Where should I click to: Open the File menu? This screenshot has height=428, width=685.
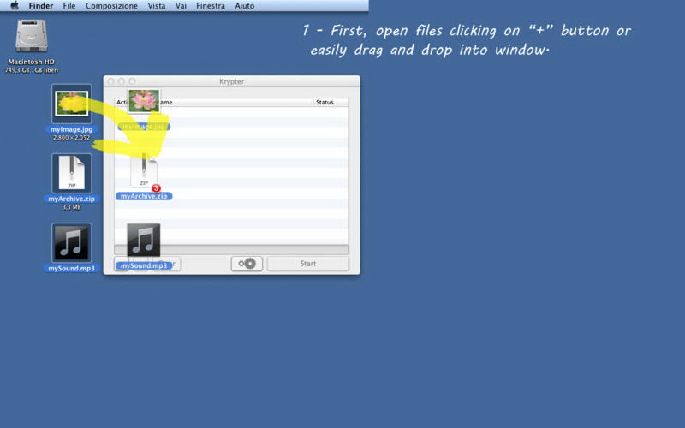[x=69, y=6]
